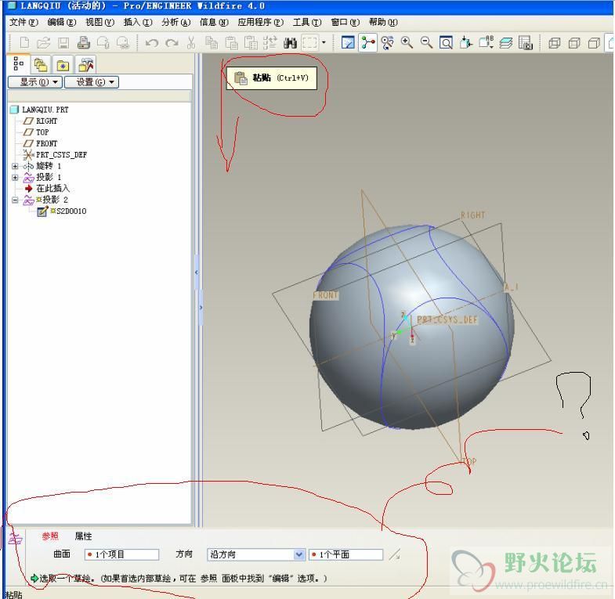Click the 1个平面 direction reference field
This screenshot has height=599, width=615.
[x=346, y=554]
